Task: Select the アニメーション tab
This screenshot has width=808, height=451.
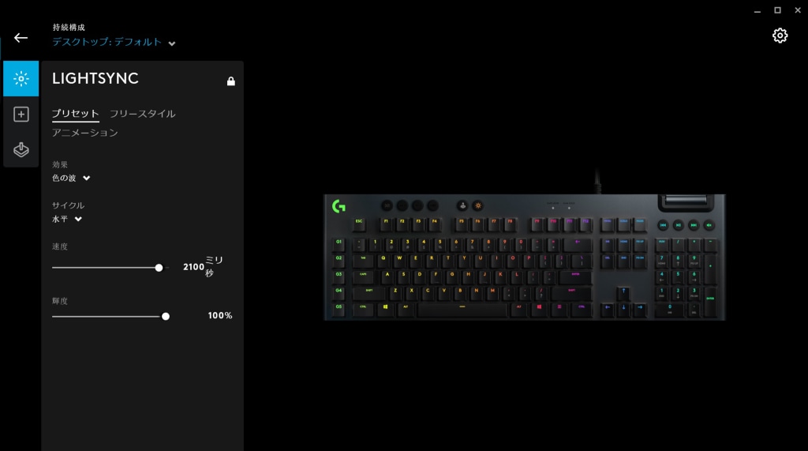Action: pos(85,133)
